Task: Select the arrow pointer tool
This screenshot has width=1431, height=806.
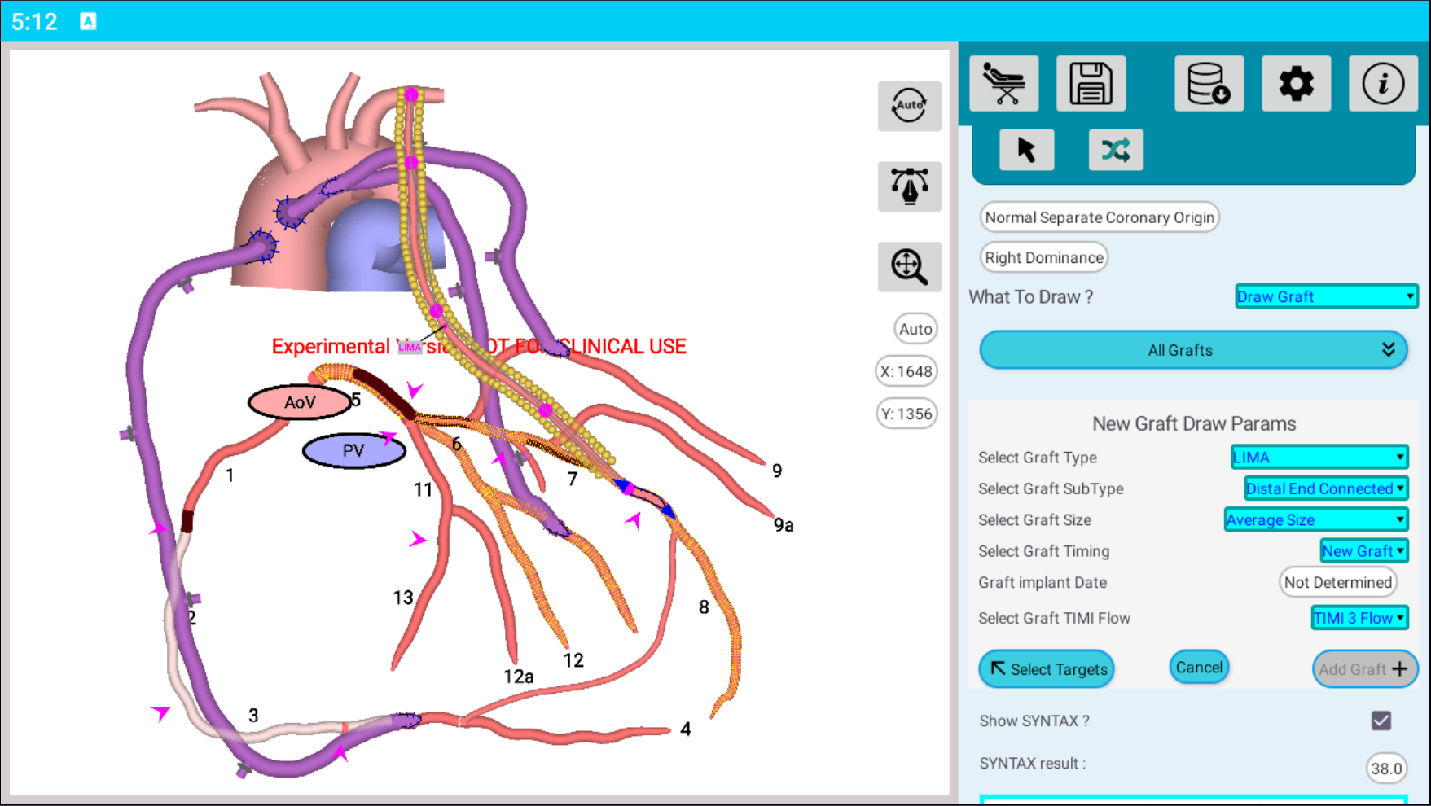Action: (x=1026, y=150)
